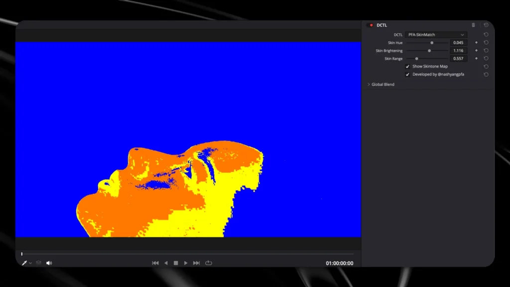Delete the DCTL effect with trash icon

[x=473, y=25]
